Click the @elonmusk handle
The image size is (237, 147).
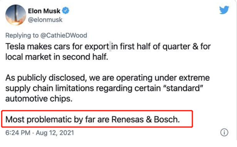pos(45,20)
